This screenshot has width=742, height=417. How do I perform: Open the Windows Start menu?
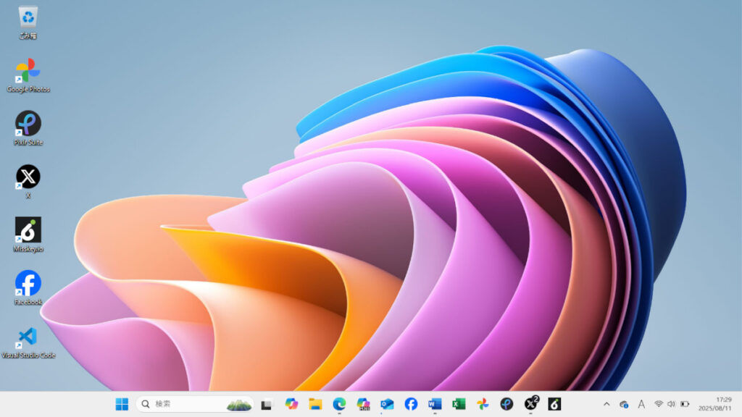(x=122, y=404)
